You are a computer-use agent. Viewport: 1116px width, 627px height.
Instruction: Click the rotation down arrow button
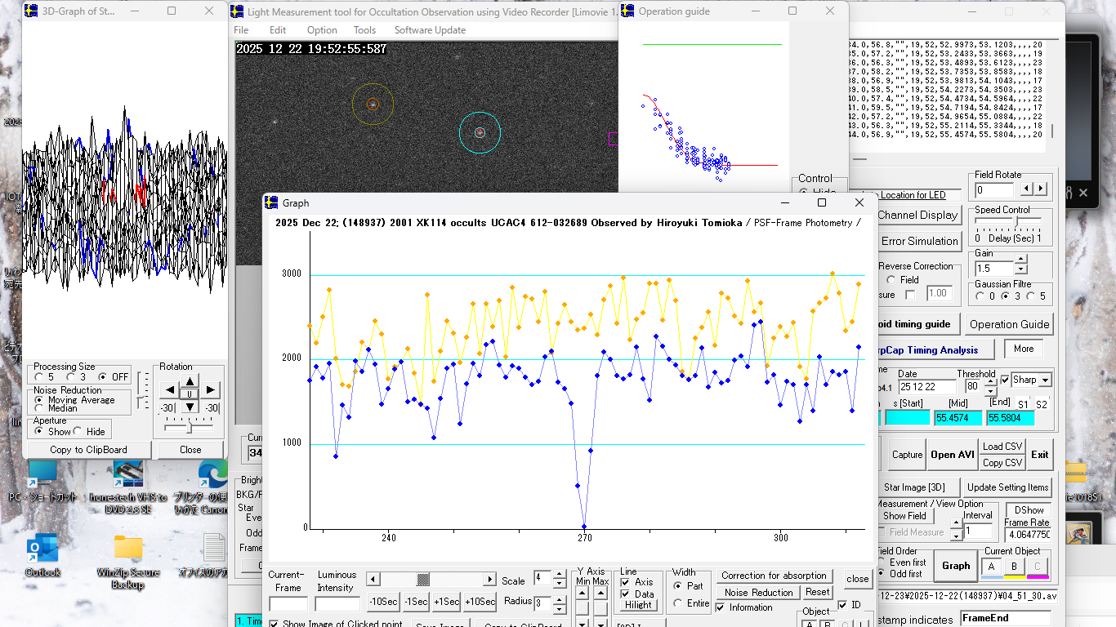click(190, 407)
